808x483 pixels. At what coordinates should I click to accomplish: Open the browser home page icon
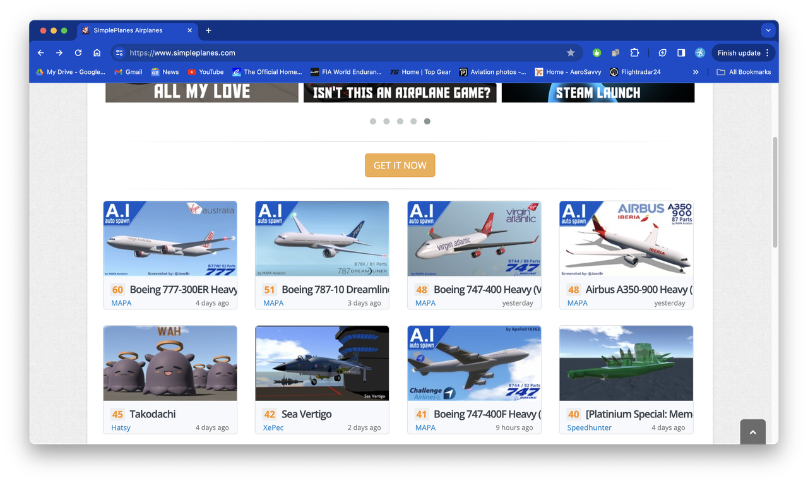click(97, 53)
